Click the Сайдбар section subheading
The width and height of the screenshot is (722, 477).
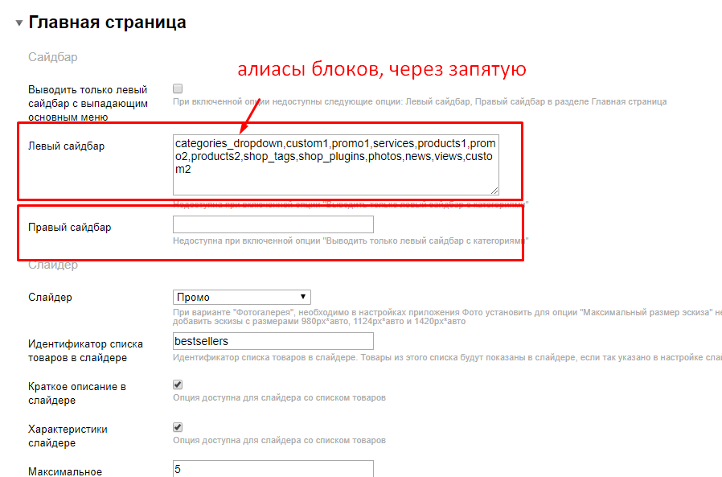tap(52, 57)
